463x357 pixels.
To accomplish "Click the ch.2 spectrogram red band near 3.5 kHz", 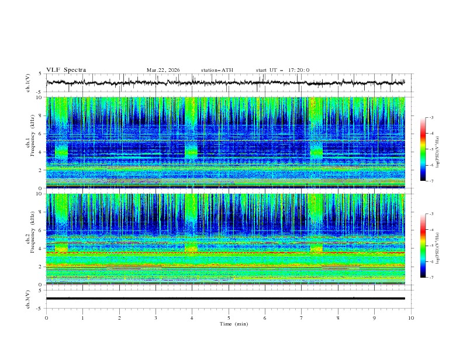I will point(226,253).
